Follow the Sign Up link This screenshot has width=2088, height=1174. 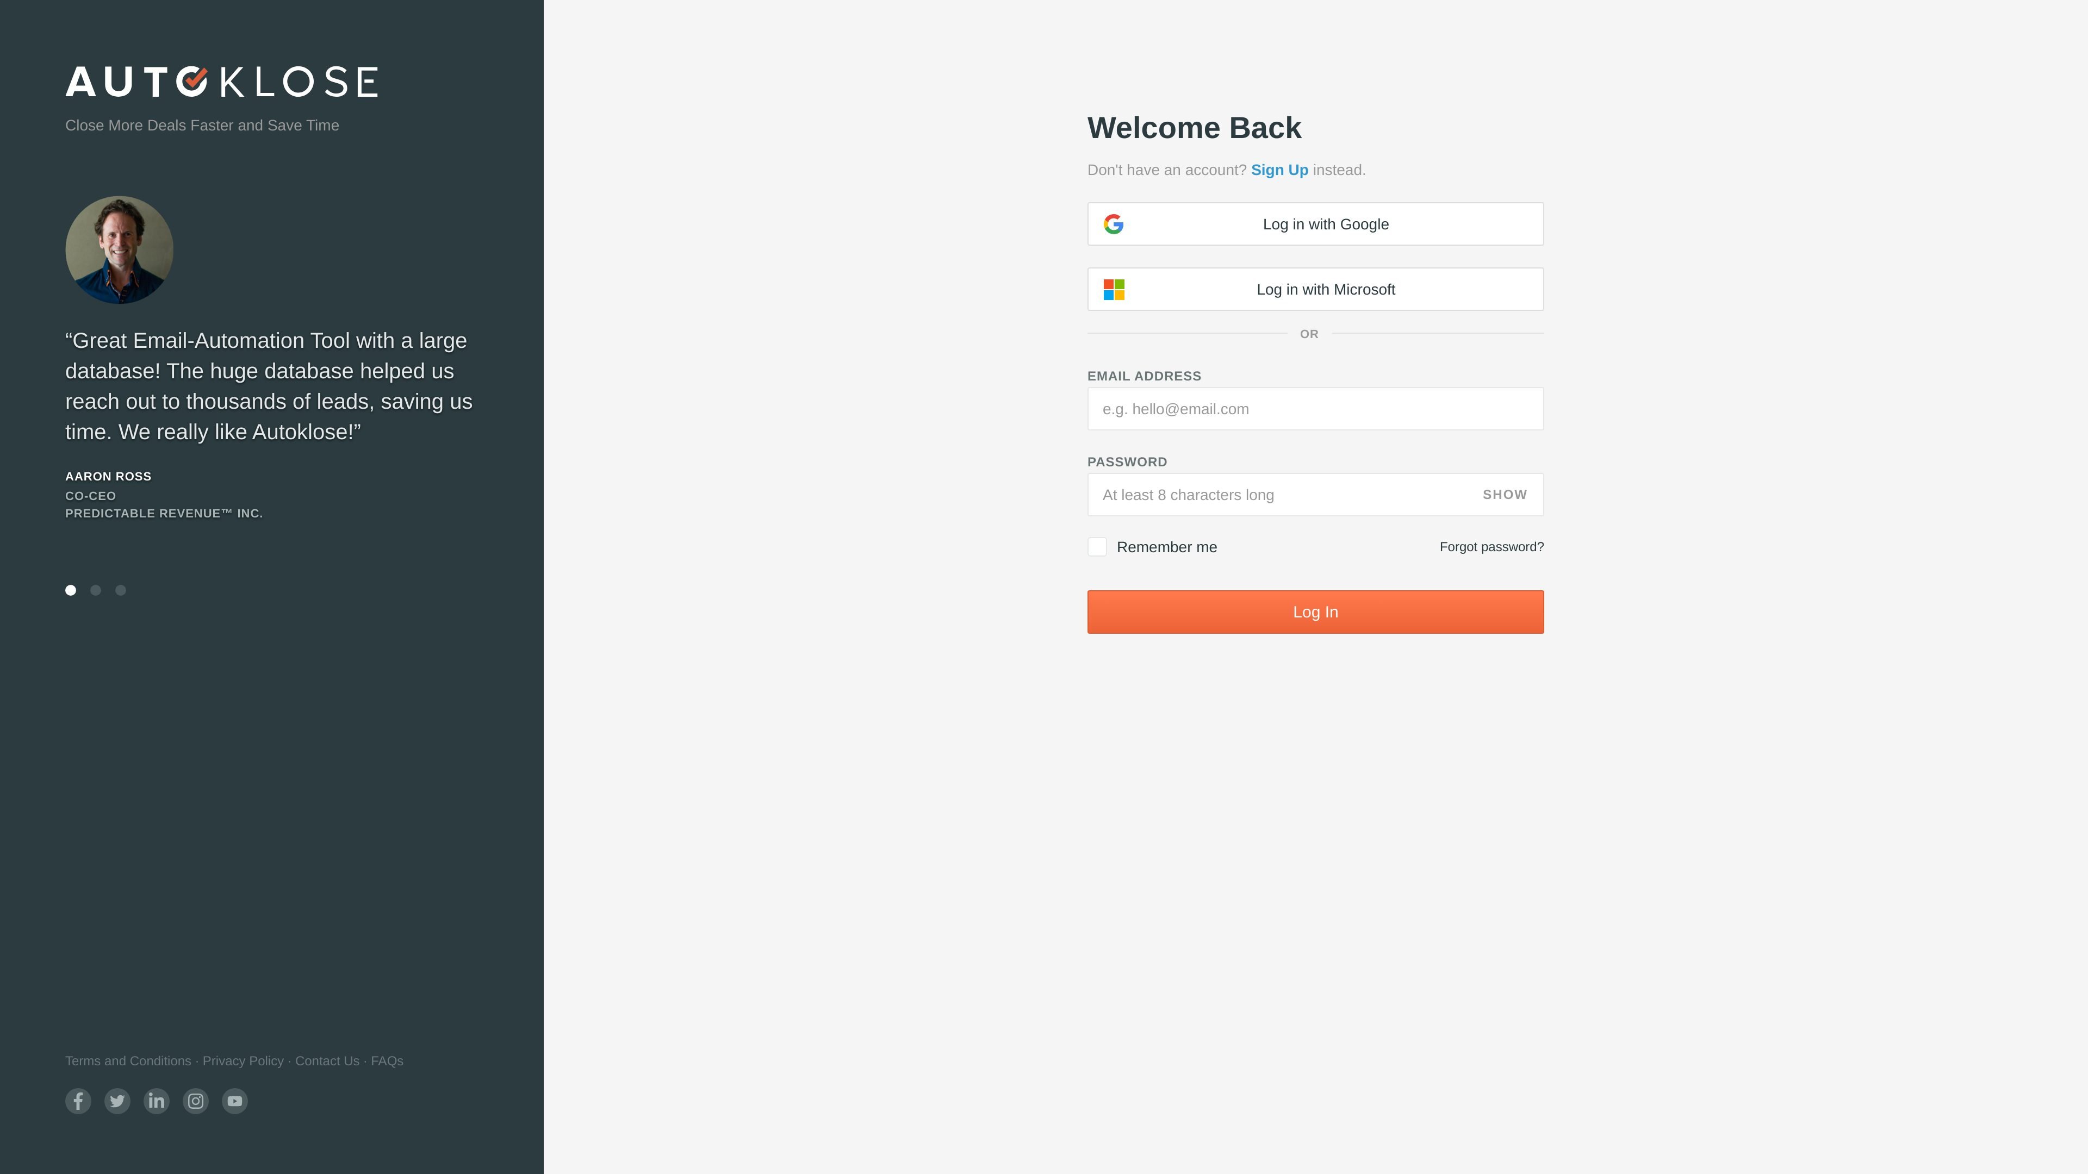[1279, 170]
